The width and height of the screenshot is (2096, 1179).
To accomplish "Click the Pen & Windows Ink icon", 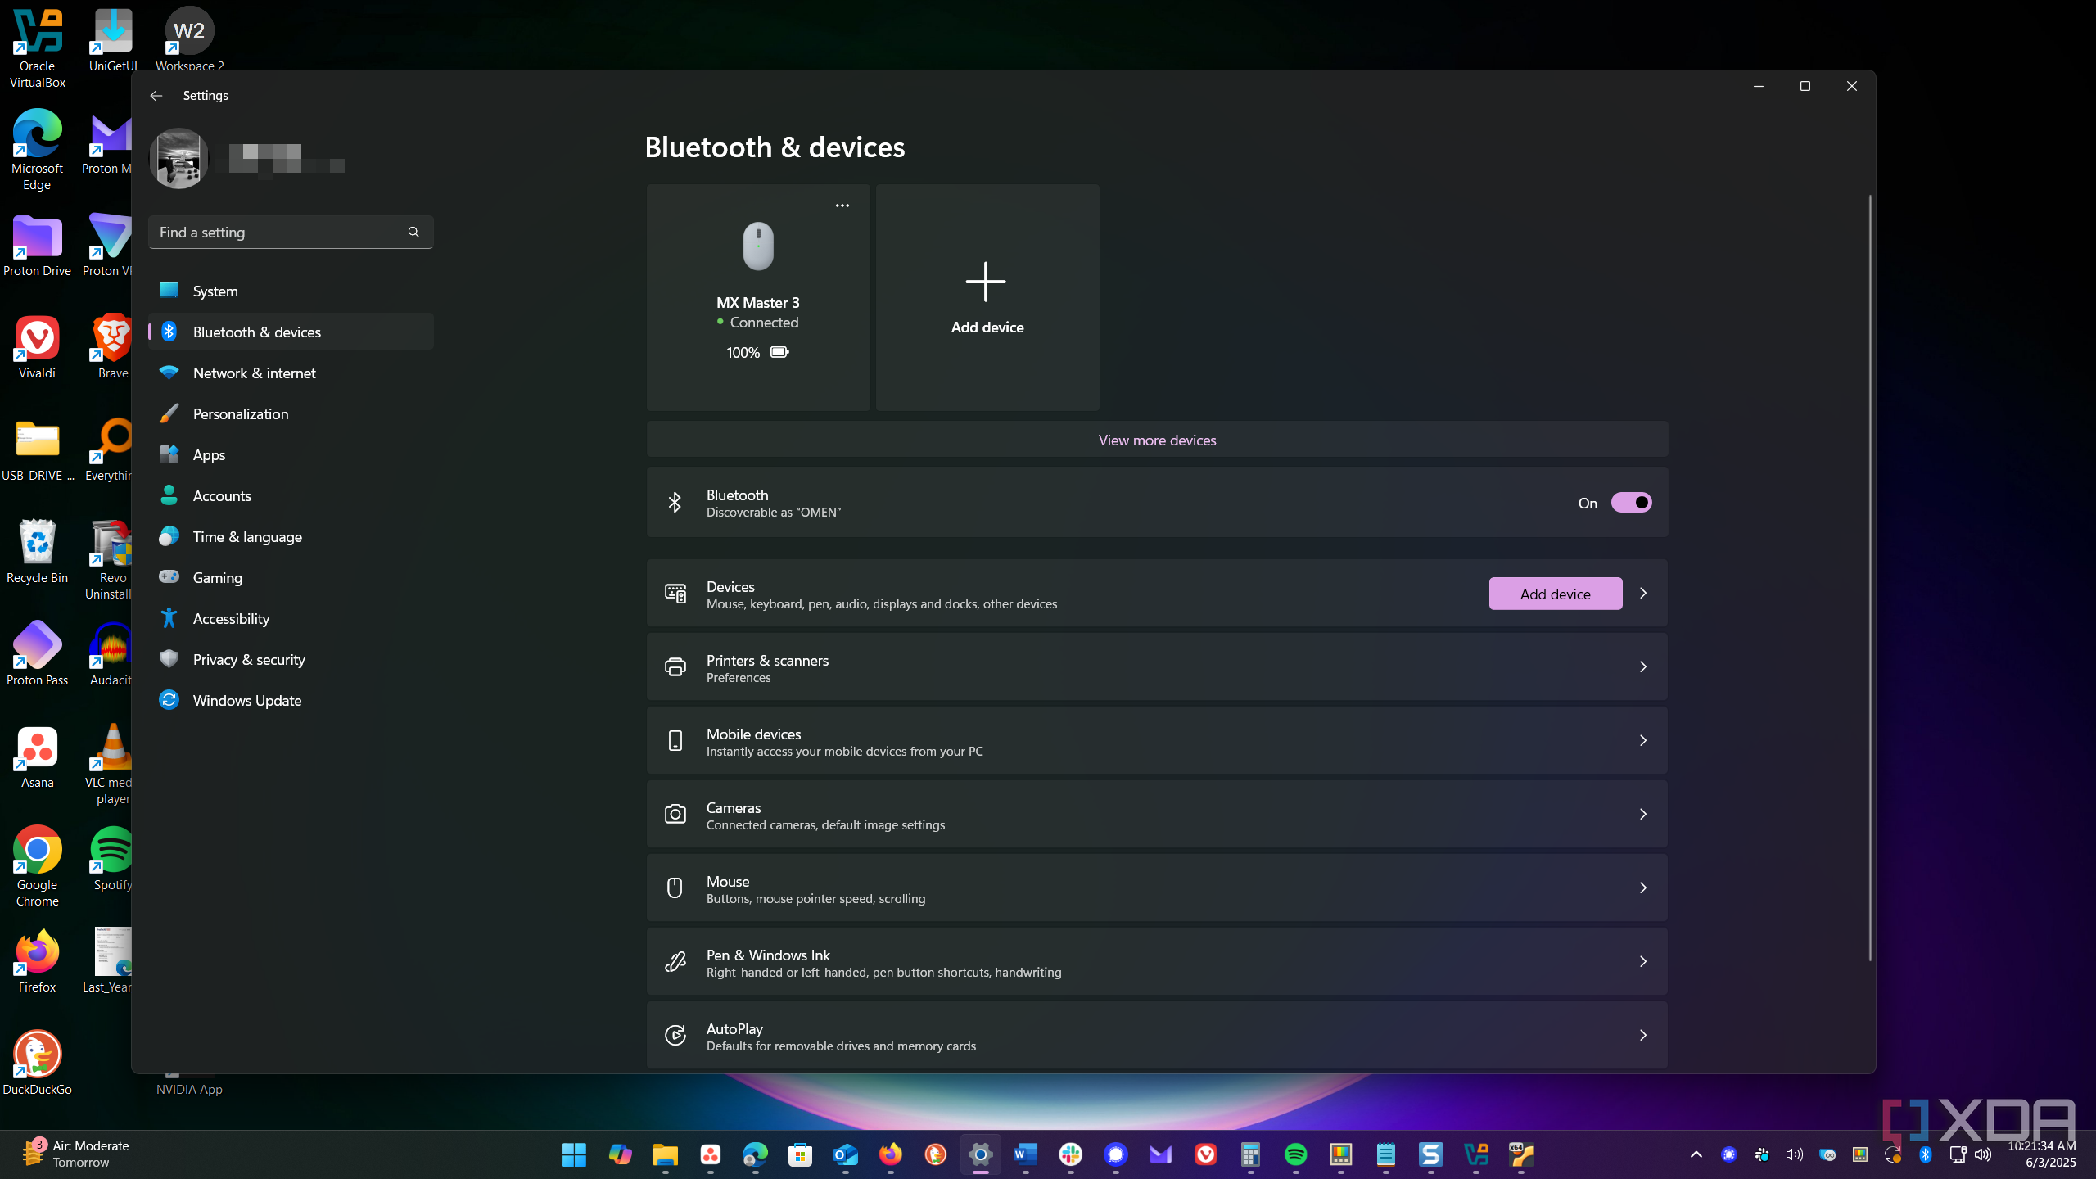I will 675,962.
